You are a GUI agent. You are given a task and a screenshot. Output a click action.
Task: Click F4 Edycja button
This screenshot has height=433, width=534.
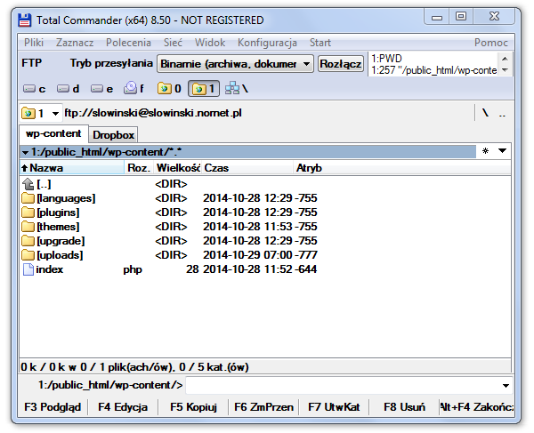coord(123,407)
